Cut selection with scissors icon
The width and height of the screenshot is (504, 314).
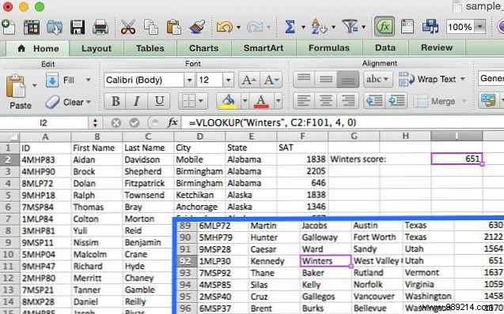128,28
